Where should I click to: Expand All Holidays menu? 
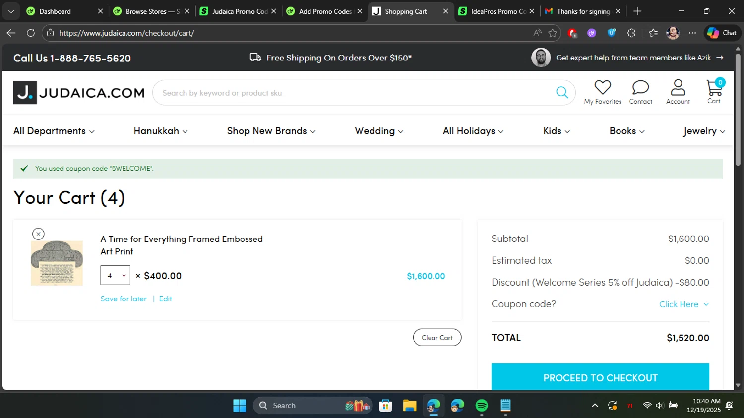pos(473,131)
